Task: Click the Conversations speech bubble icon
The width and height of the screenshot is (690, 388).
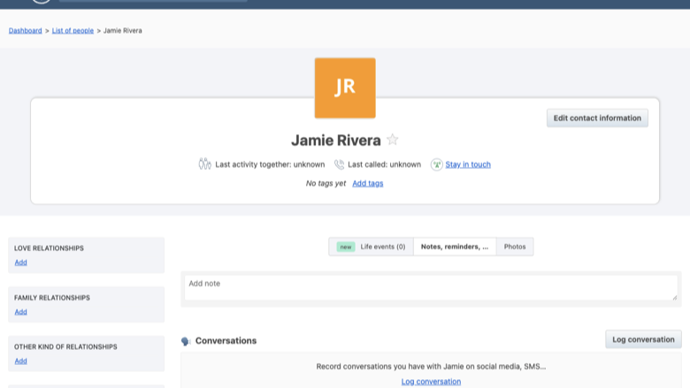Action: point(186,341)
